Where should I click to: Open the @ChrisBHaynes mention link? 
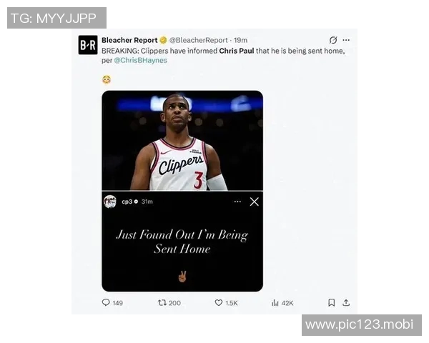pyautogui.click(x=140, y=60)
